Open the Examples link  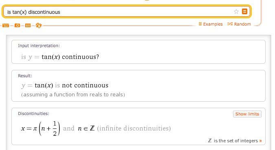point(211,24)
